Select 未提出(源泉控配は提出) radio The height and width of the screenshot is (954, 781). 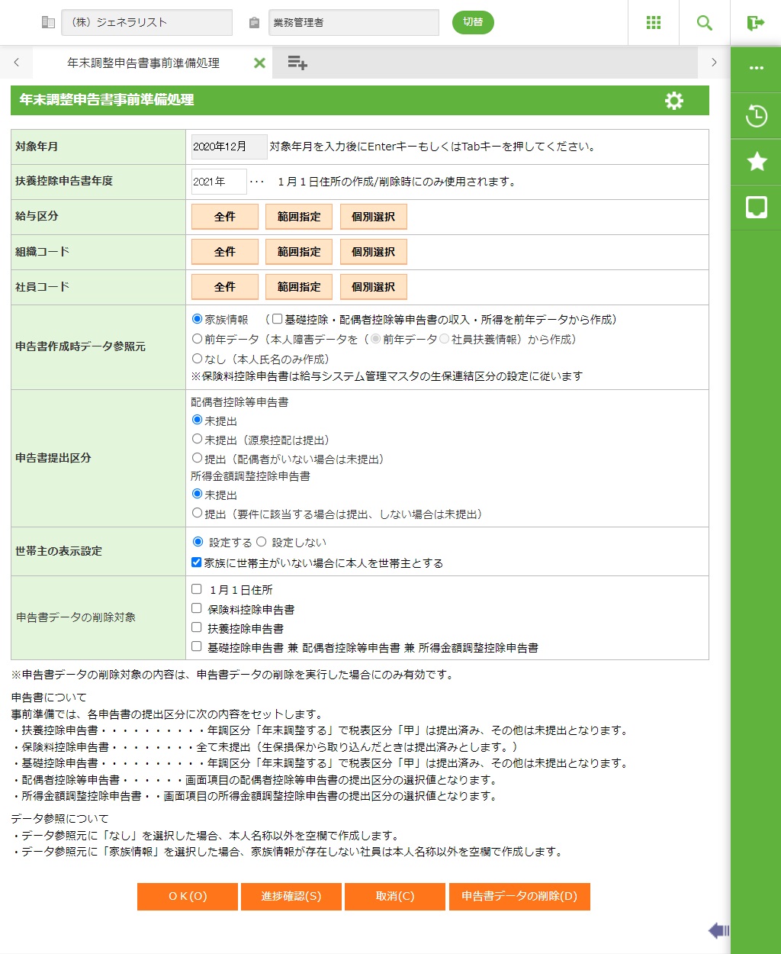point(198,440)
